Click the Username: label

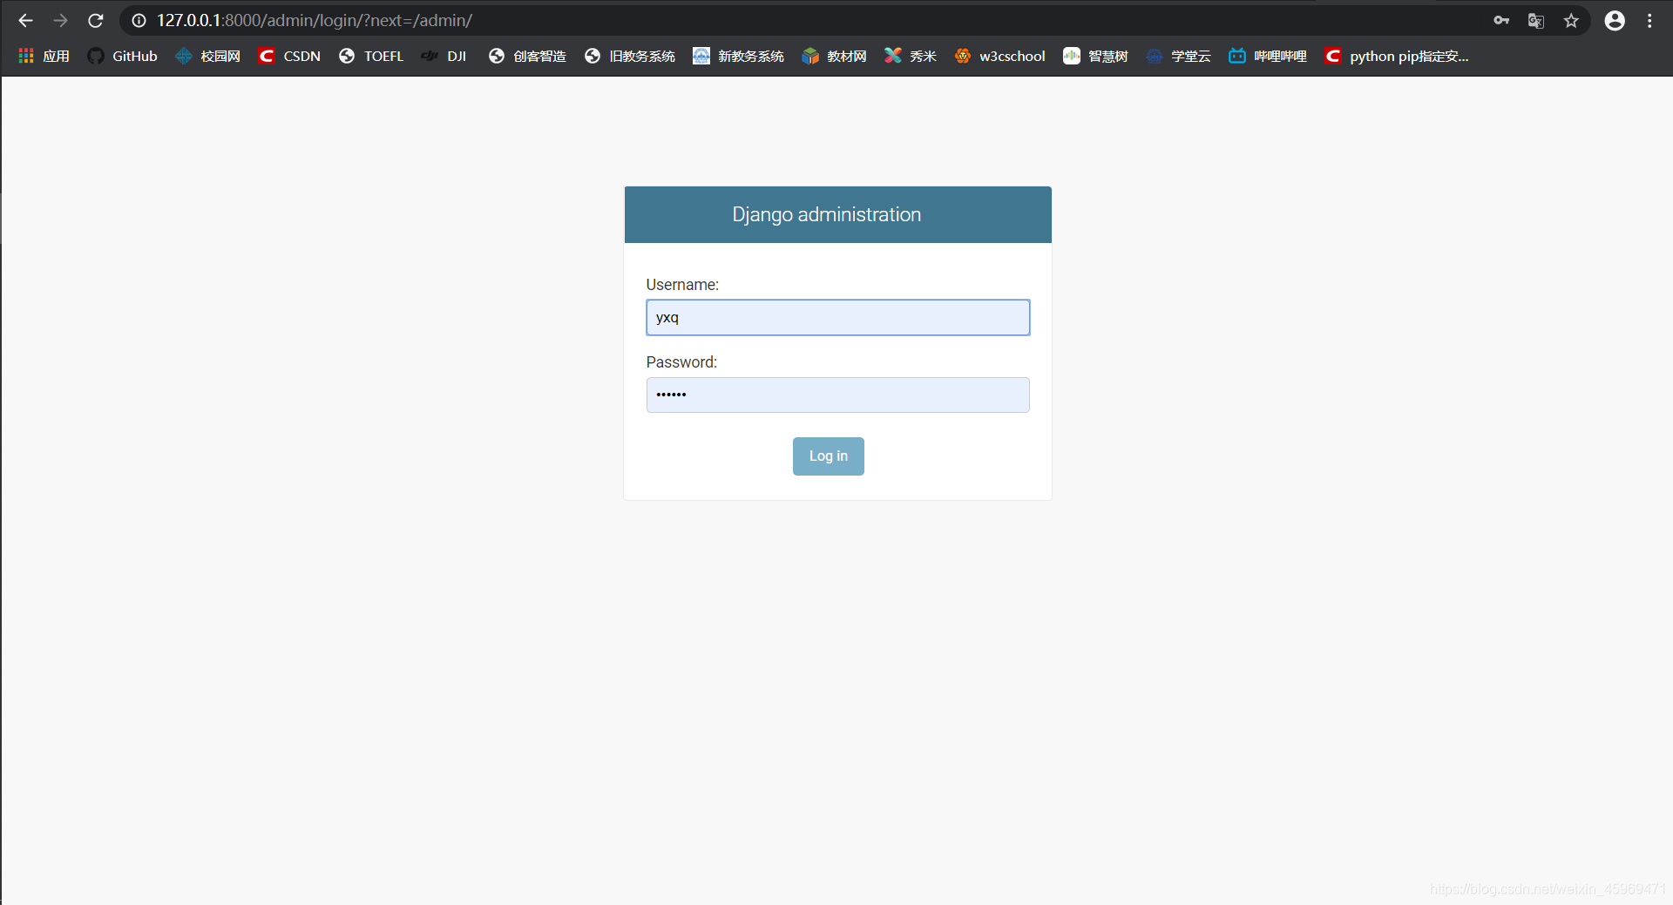pyautogui.click(x=682, y=285)
